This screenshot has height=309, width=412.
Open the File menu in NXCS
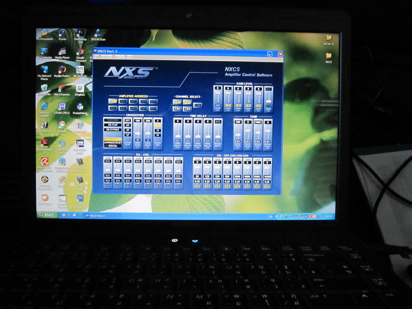tap(96, 57)
